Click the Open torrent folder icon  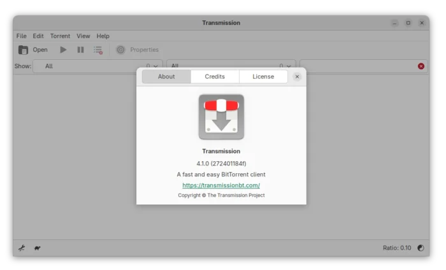pos(23,50)
